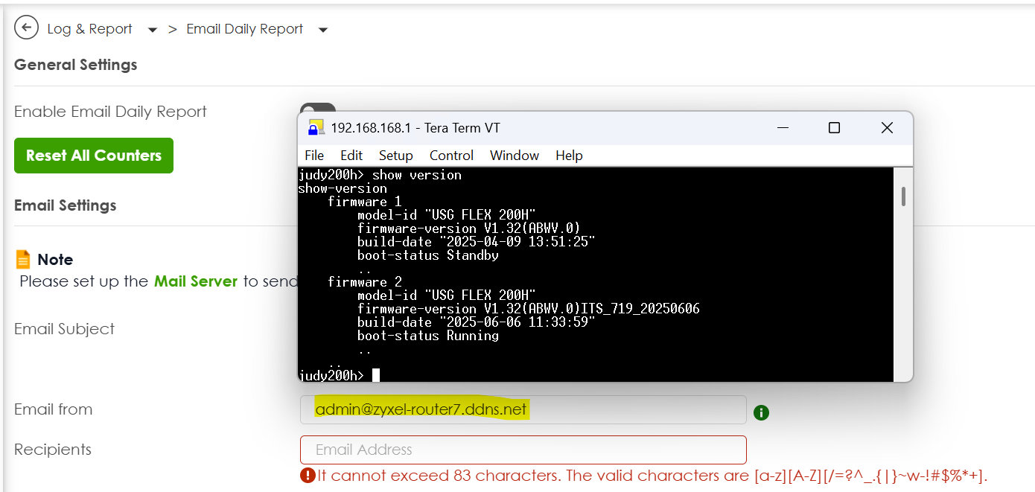Click the 'firmware 2' terminal line
This screenshot has width=1035, height=492.
click(365, 282)
